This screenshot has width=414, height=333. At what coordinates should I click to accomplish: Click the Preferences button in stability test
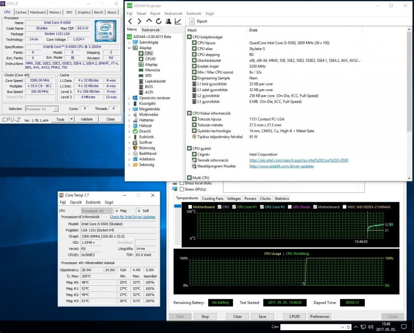coord(320,316)
